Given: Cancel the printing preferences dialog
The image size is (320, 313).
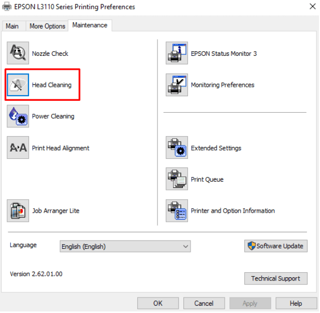Looking at the screenshot, I should point(204,303).
